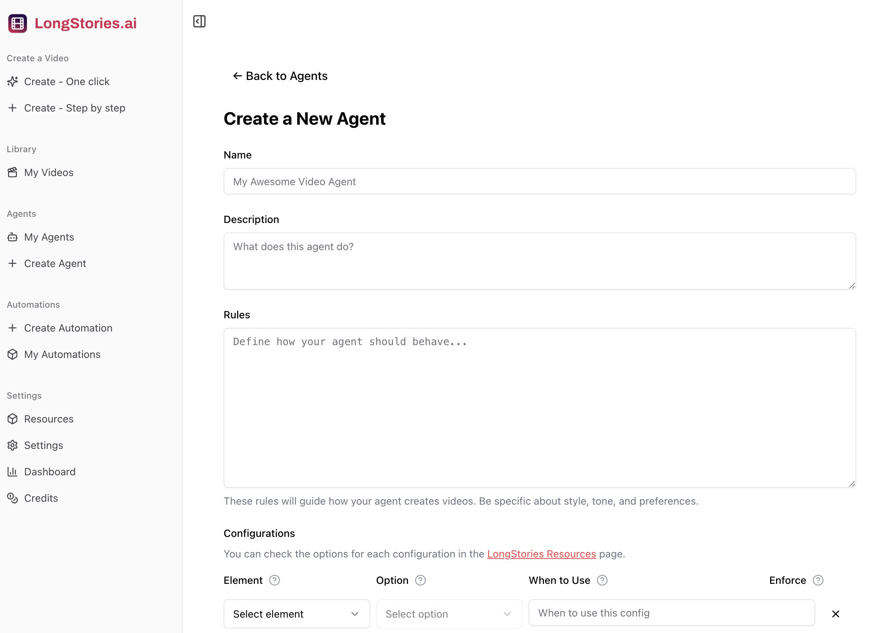Click into the agent Name input field
Image resolution: width=890 pixels, height=633 pixels.
(540, 181)
